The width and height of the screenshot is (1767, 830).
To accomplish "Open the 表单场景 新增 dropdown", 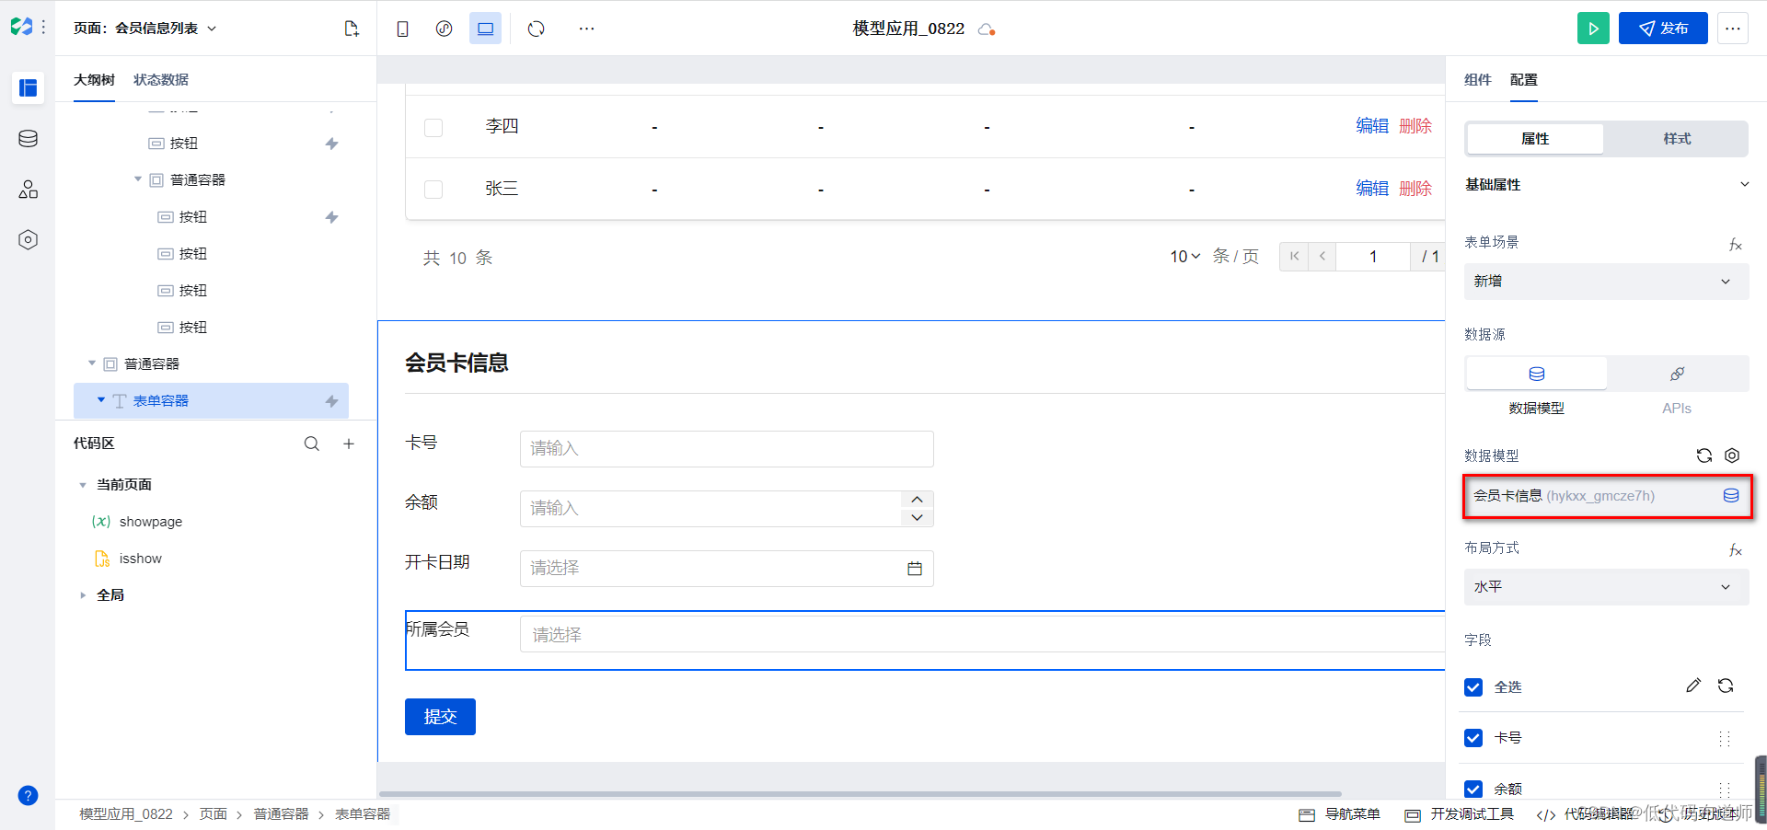I will (x=1606, y=282).
